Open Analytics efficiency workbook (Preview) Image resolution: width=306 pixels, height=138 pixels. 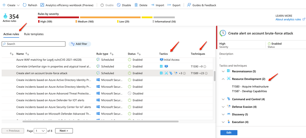tap(67, 5)
